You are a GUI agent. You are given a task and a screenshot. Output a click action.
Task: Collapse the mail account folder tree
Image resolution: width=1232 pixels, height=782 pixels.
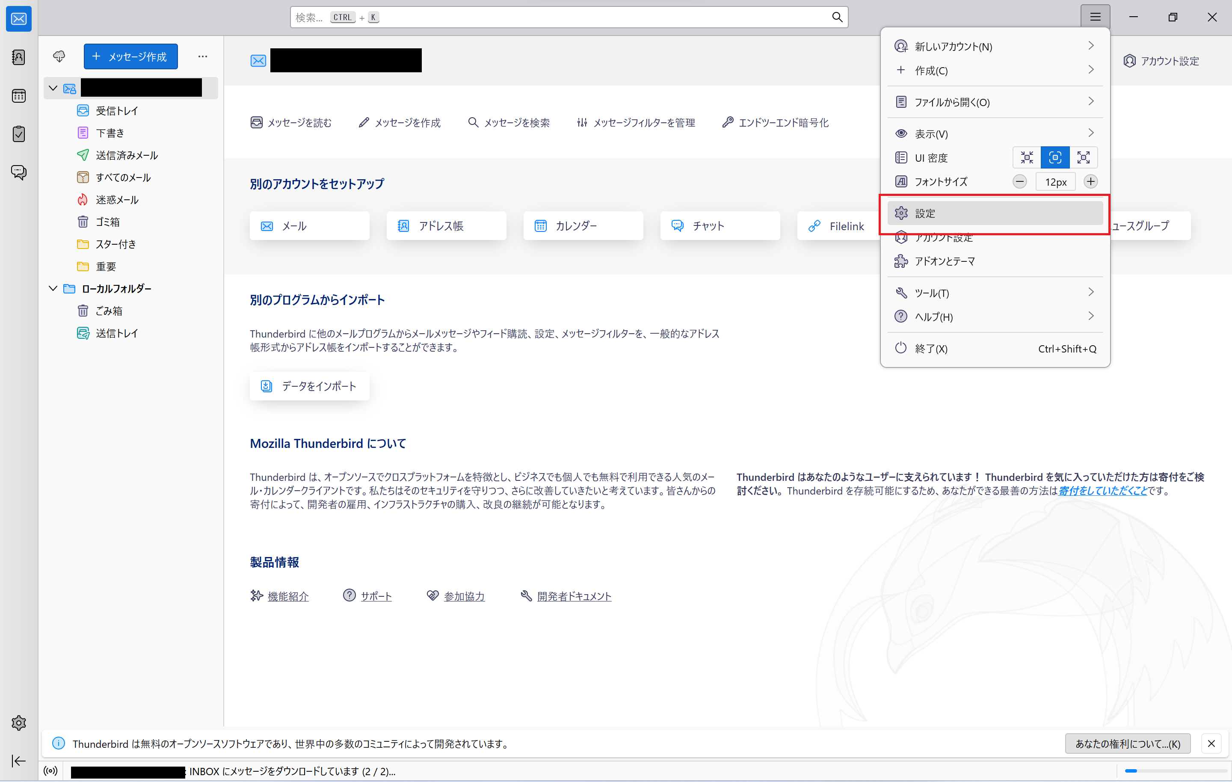(x=53, y=88)
